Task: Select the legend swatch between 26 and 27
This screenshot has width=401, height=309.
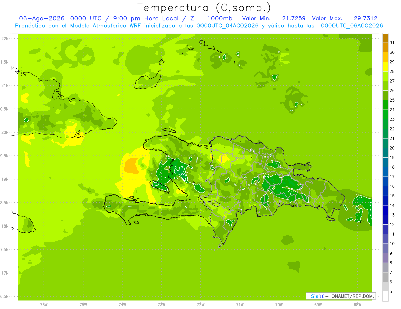Action: click(x=385, y=86)
